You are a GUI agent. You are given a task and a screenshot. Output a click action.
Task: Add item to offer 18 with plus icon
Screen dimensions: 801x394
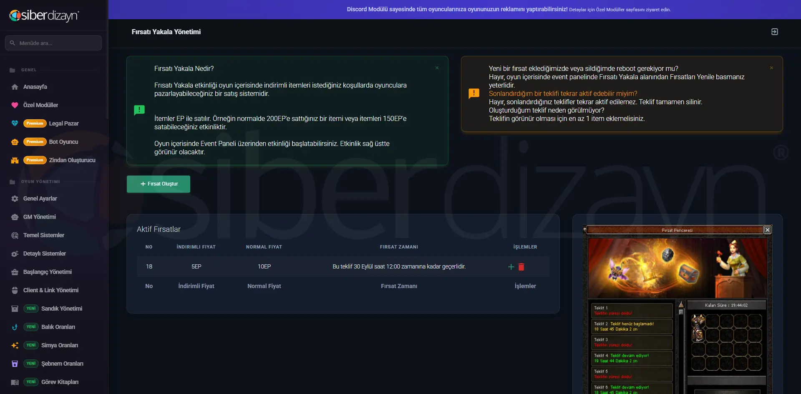point(511,267)
